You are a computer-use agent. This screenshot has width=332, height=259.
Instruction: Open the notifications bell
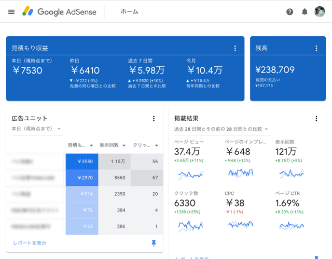click(x=305, y=12)
